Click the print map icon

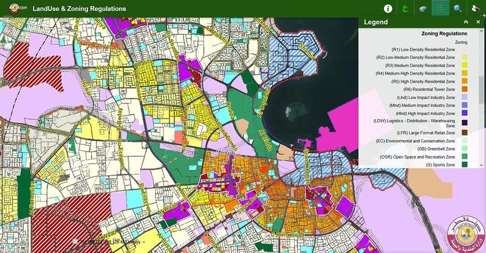point(476,9)
